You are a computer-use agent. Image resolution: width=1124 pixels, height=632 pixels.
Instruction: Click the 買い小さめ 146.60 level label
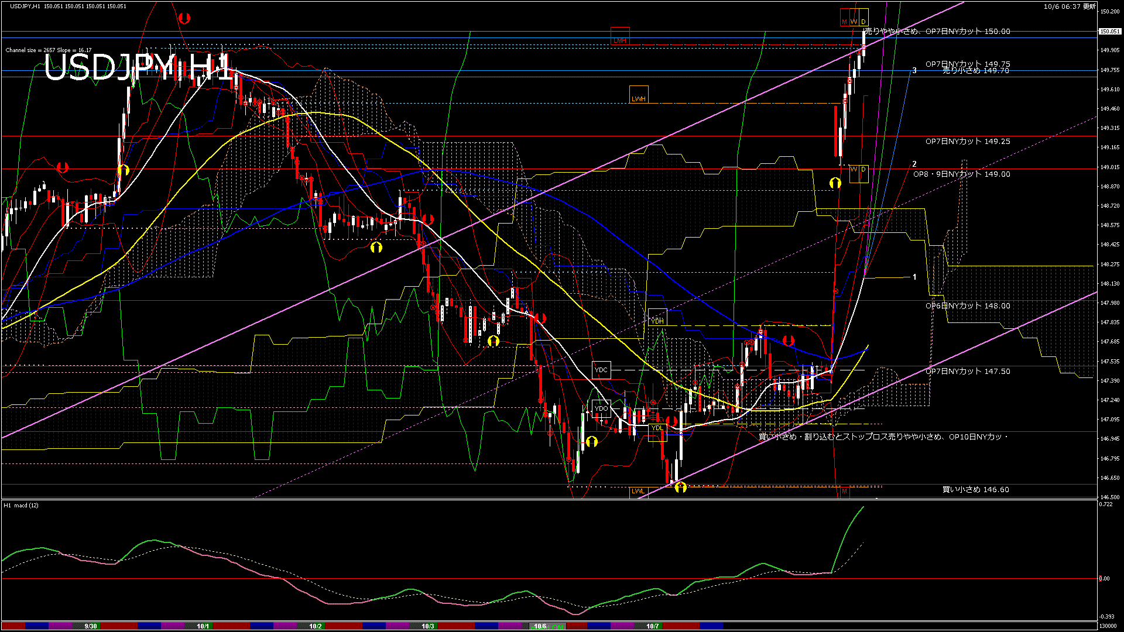(975, 490)
